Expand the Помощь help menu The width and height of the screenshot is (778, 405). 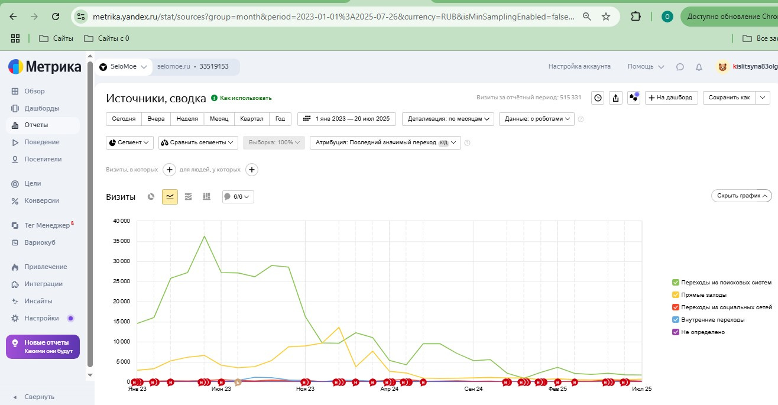pos(646,67)
